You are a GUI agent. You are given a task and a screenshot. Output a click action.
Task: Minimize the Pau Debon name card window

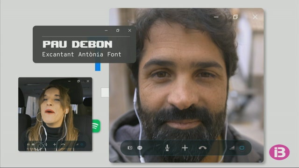point(106,30)
